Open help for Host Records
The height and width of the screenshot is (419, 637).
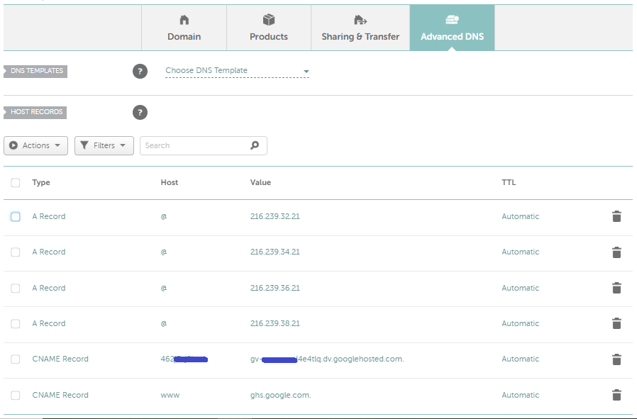point(140,113)
